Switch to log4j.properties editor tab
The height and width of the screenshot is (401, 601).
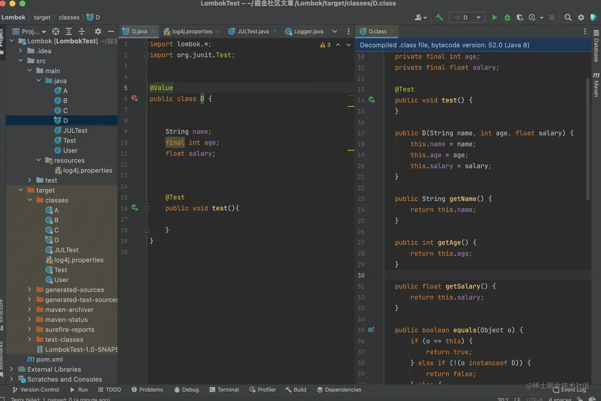[x=192, y=31]
